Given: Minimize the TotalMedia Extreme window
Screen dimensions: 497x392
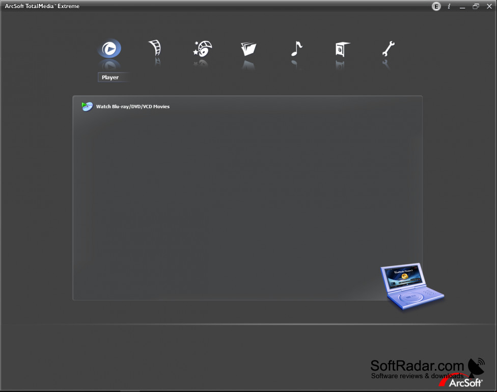Looking at the screenshot, I should (462, 7).
